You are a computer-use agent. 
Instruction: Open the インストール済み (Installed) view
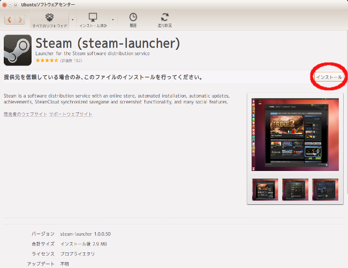point(93,20)
